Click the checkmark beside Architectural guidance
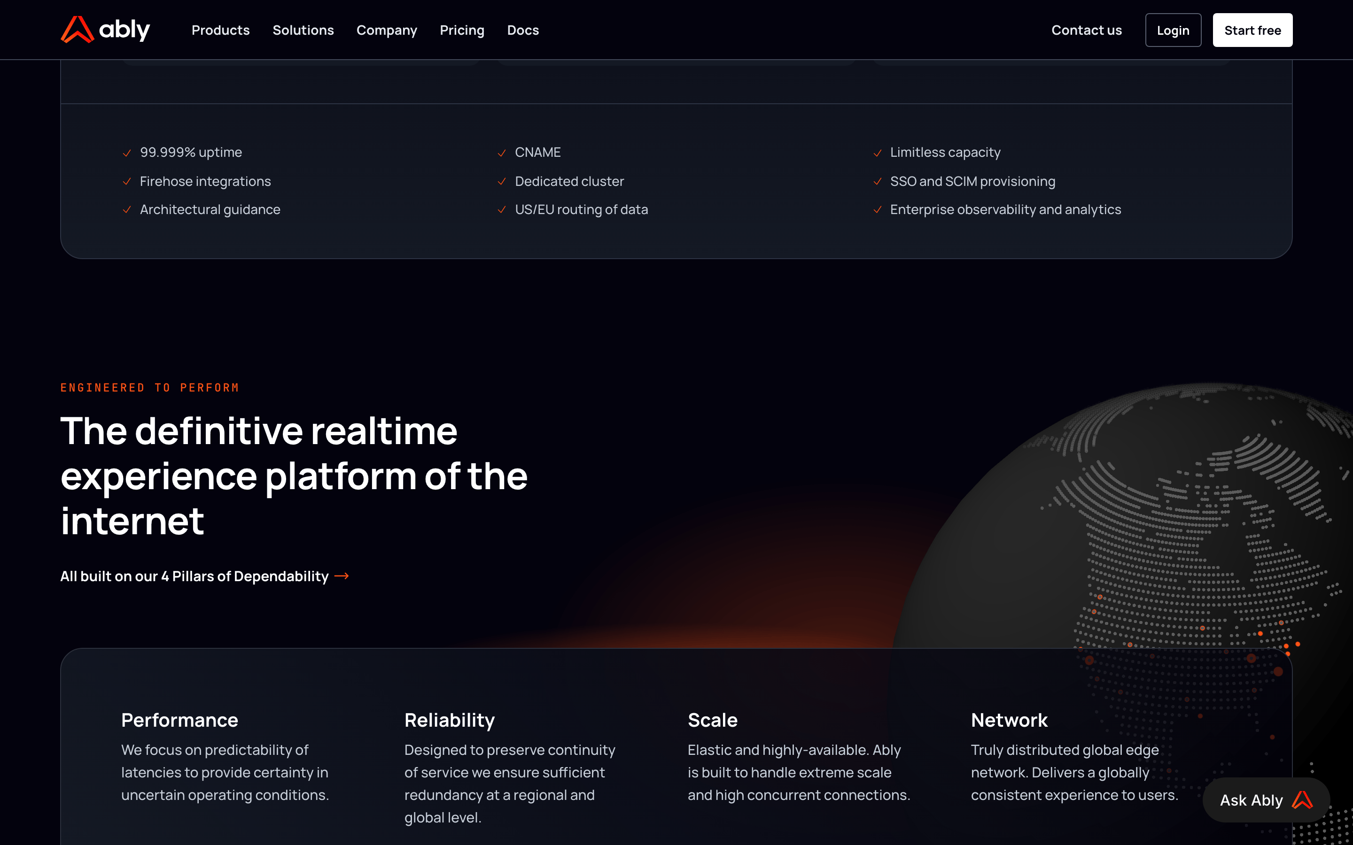The image size is (1353, 845). (127, 209)
